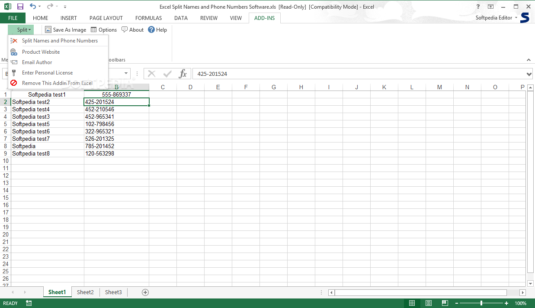Click the Cancel X formula icon
Viewport: 535px width, 308px height.
pyautogui.click(x=152, y=74)
